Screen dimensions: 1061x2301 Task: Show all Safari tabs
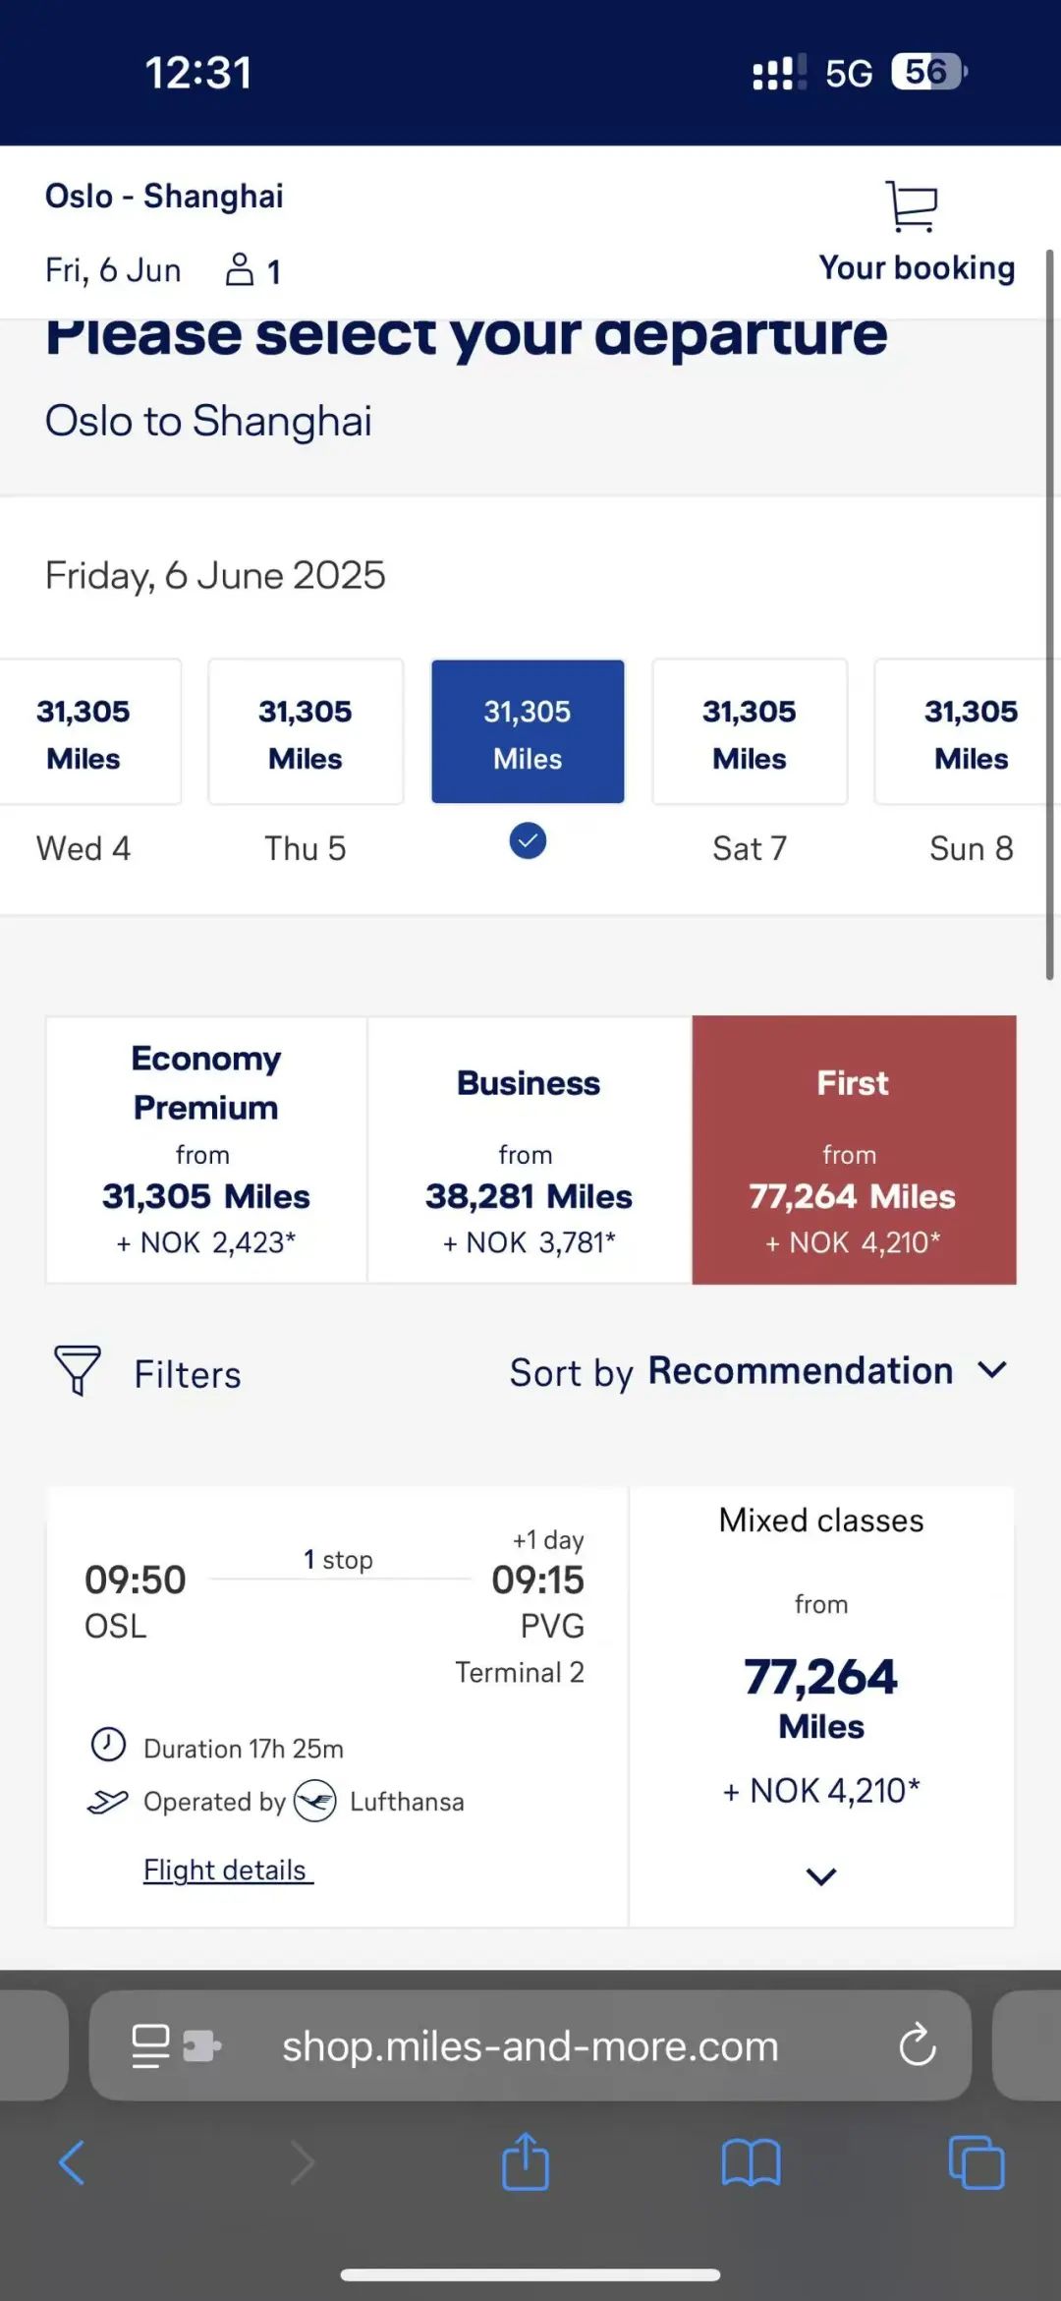[977, 2162]
